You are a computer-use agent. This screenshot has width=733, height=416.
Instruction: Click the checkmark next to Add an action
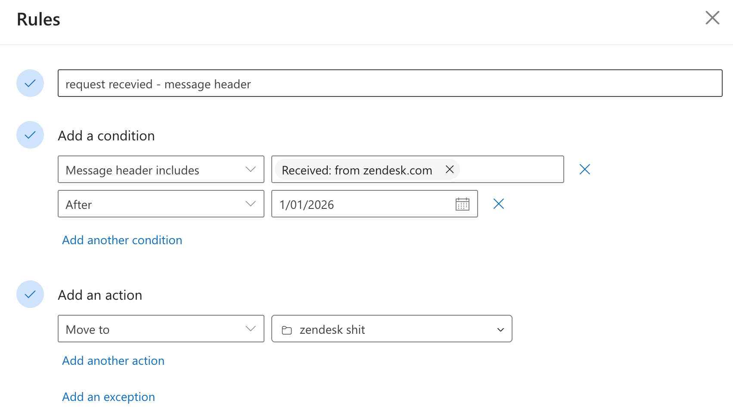30,295
